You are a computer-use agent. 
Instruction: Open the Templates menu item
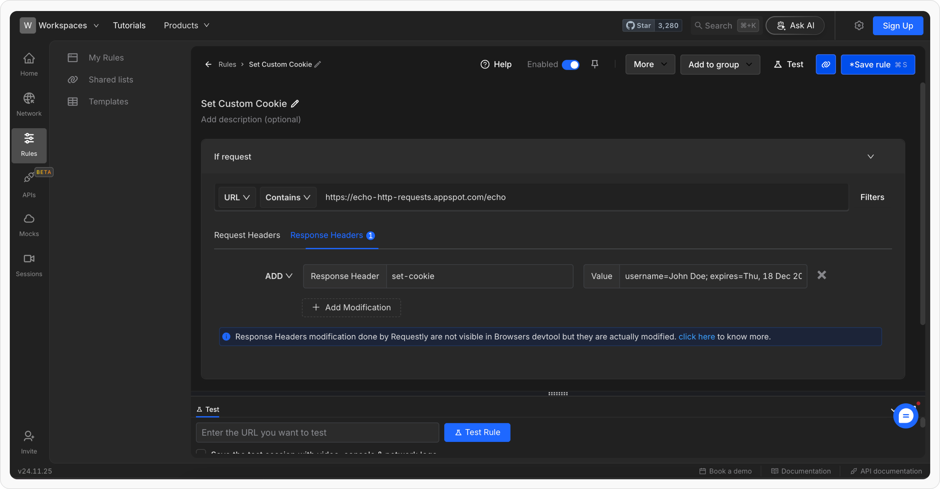point(108,101)
